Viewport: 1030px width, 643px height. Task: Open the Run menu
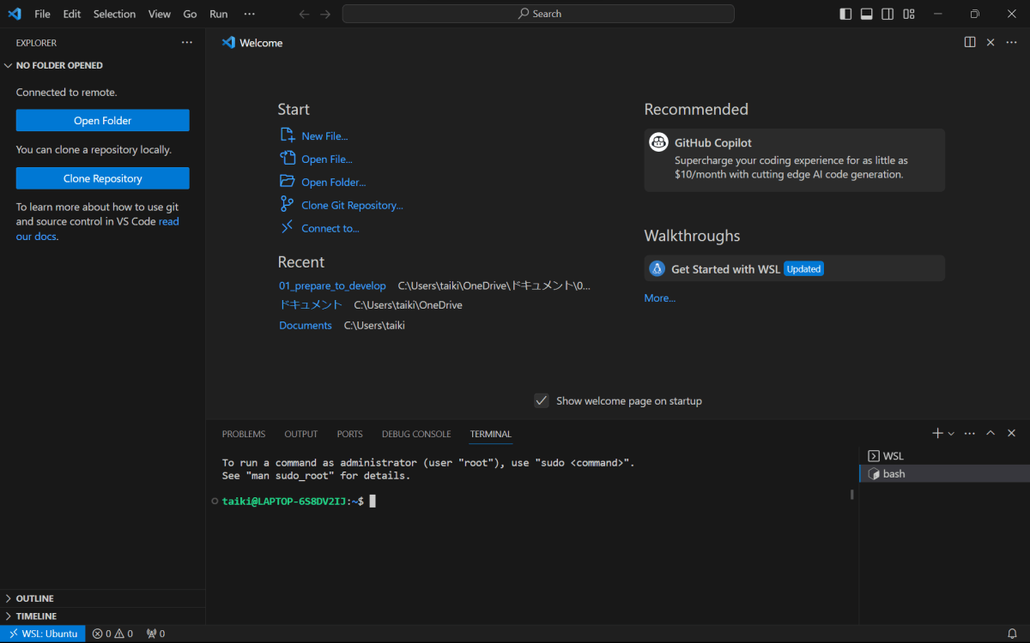click(x=219, y=14)
